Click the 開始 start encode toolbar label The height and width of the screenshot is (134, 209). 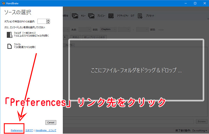65,16
